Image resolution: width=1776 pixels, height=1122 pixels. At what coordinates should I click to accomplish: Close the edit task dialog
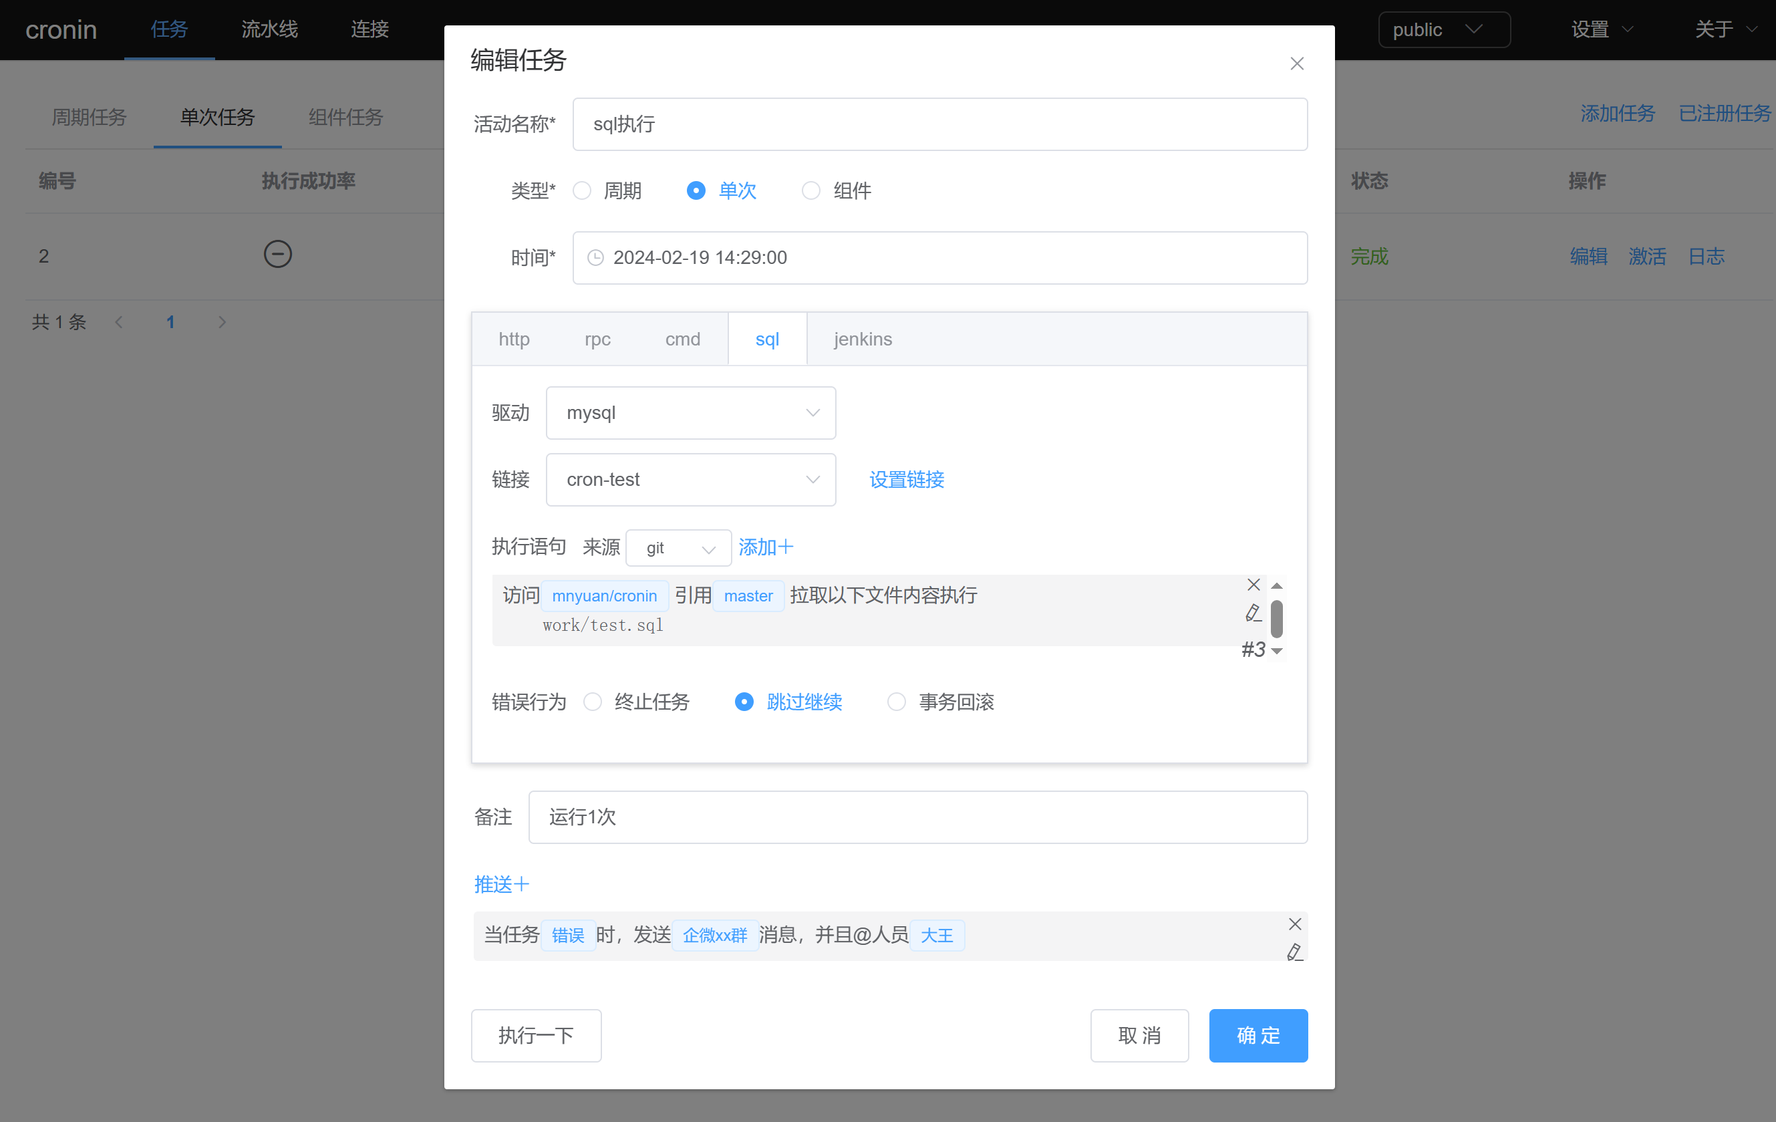pos(1297,63)
